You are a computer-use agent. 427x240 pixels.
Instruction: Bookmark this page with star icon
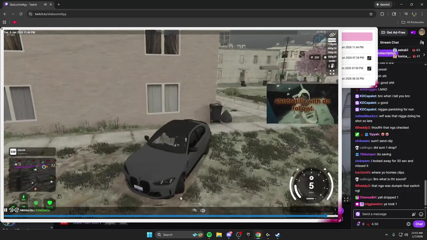tap(371, 14)
